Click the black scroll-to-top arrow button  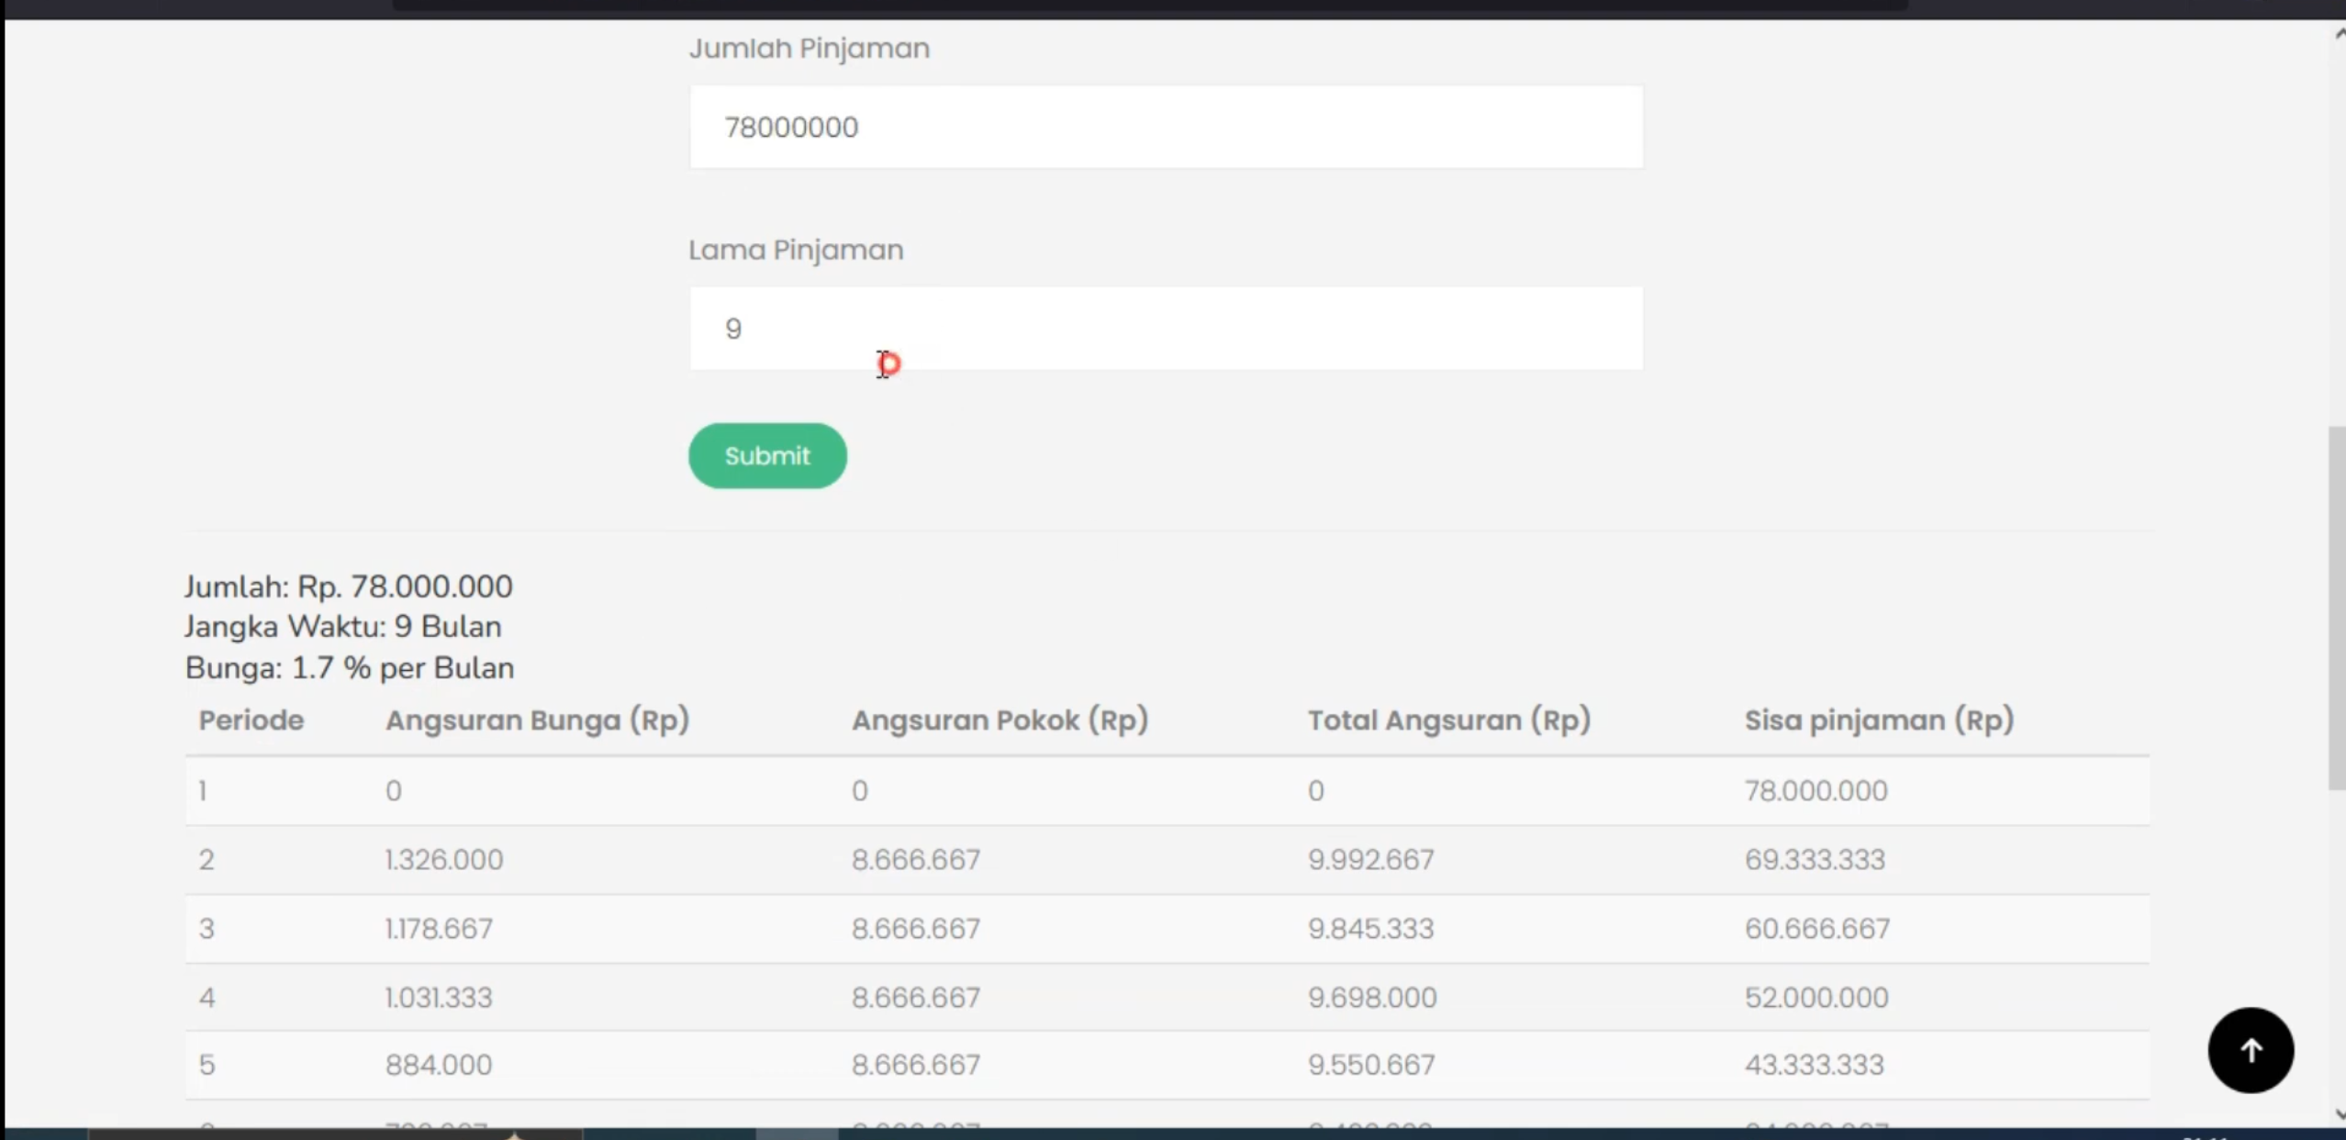2251,1050
